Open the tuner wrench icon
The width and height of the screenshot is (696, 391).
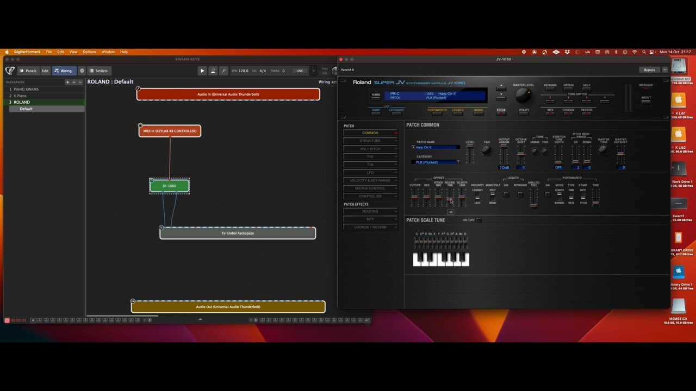point(223,71)
